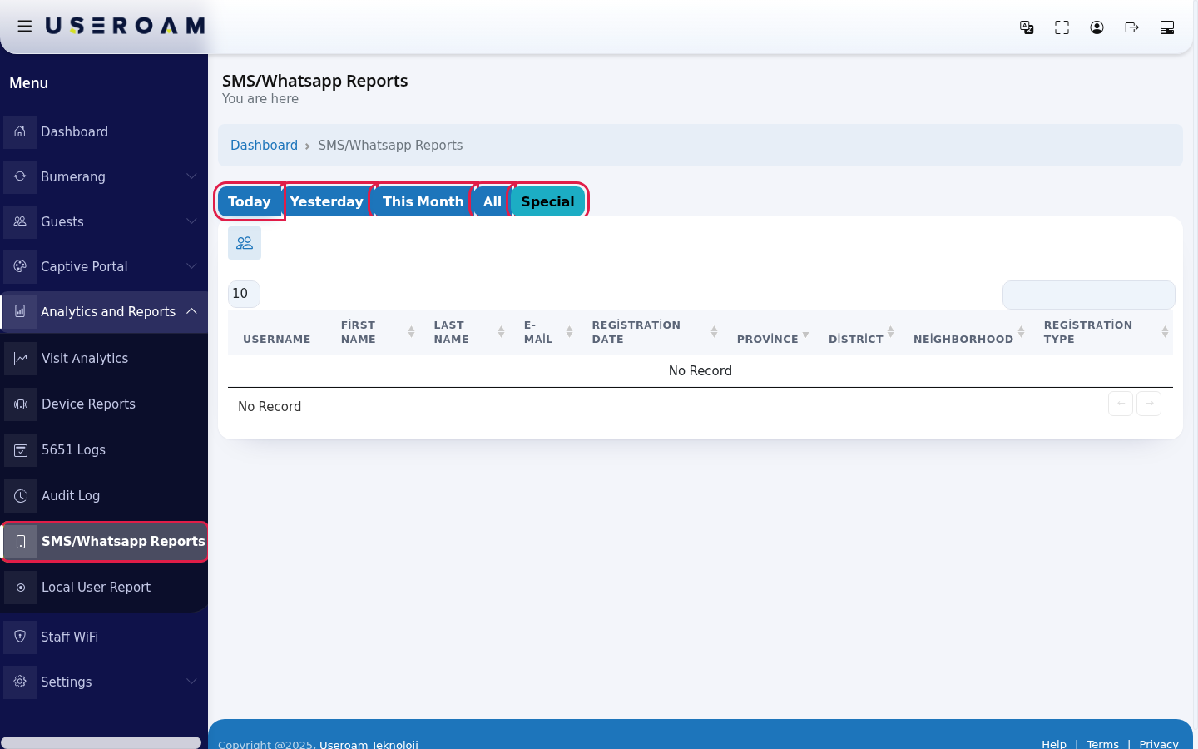This screenshot has width=1198, height=749.
Task: Expand the Captive Portal submenu
Action: coord(191,266)
